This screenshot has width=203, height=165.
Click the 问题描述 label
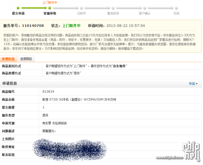8,131
